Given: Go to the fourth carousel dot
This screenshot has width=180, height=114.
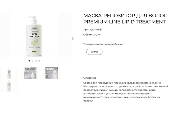Looking at the screenshot, I should click(x=39, y=61).
